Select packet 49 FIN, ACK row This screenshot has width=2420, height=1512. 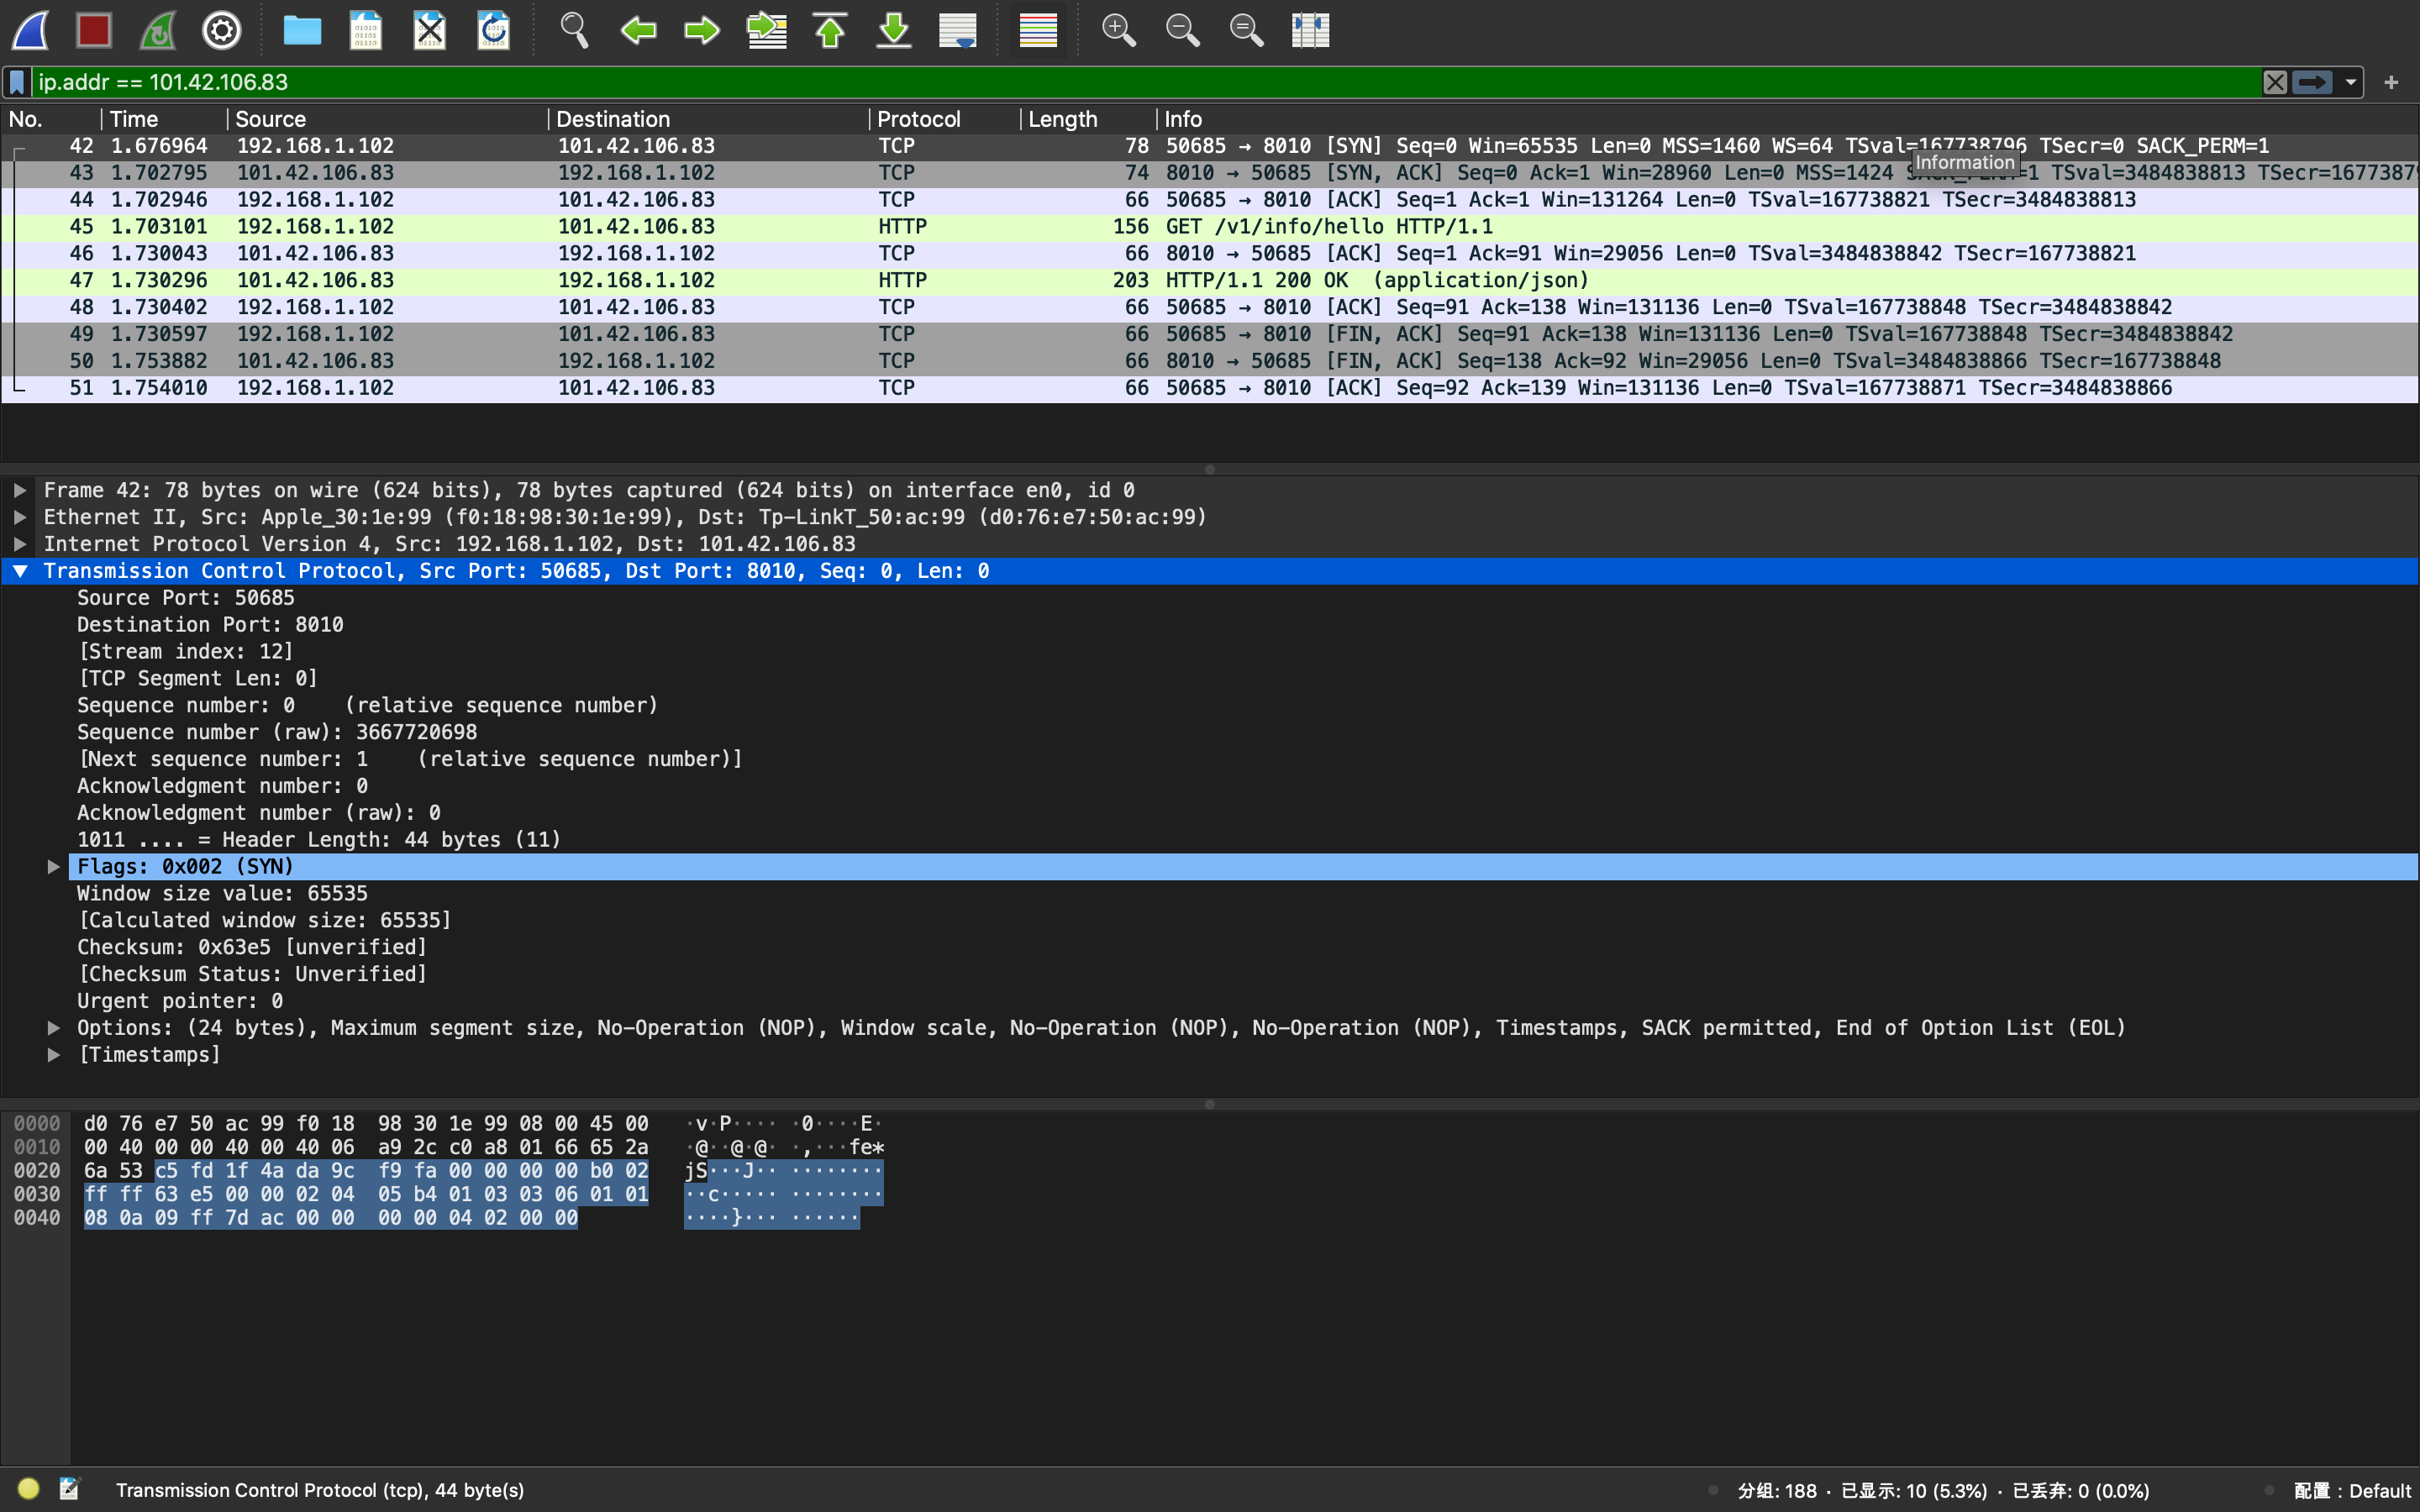point(1210,334)
